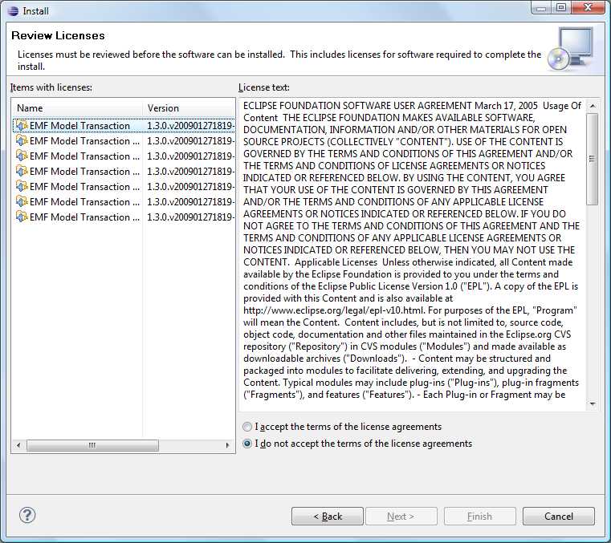Image resolution: width=611 pixels, height=543 pixels.
Task: Click the horizontal scrollbar thumb in items list
Action: click(92, 445)
